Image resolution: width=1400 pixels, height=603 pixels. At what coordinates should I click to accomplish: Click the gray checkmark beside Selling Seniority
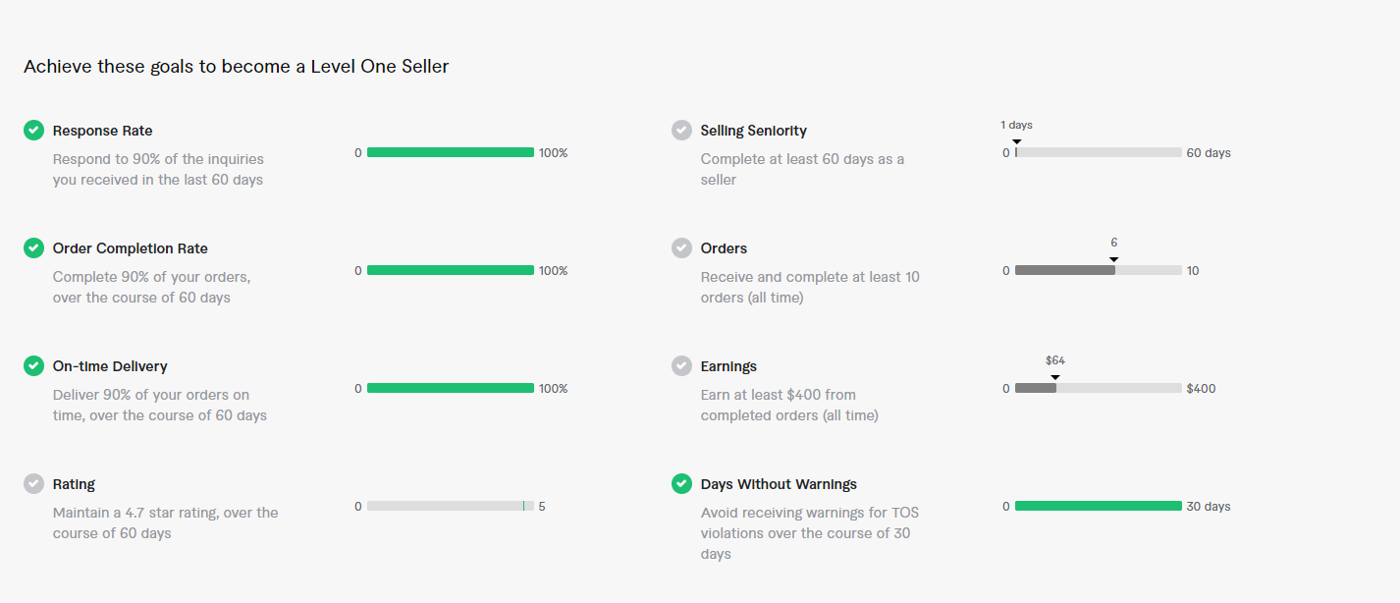tap(681, 131)
